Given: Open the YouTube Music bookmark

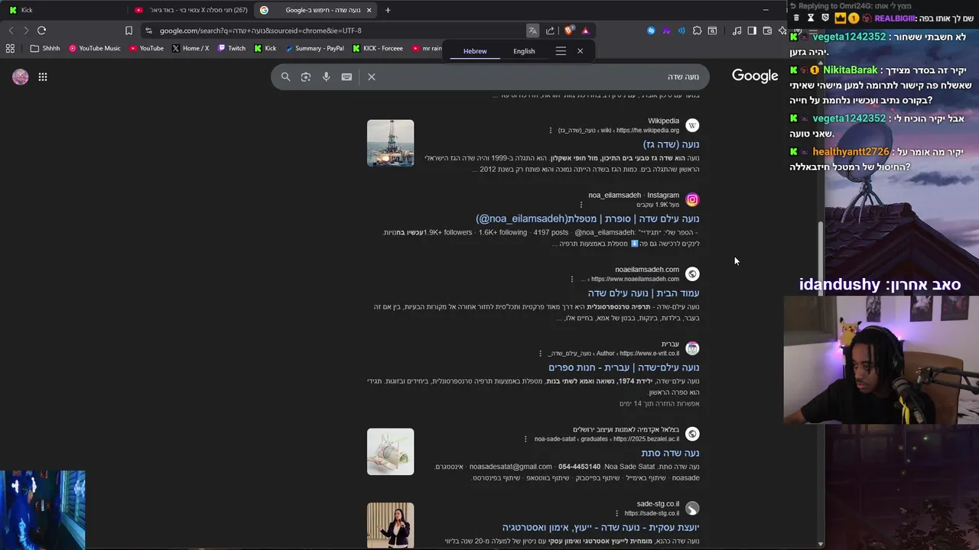Looking at the screenshot, I should [94, 48].
